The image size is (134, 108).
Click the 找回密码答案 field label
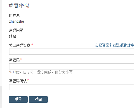20,45
